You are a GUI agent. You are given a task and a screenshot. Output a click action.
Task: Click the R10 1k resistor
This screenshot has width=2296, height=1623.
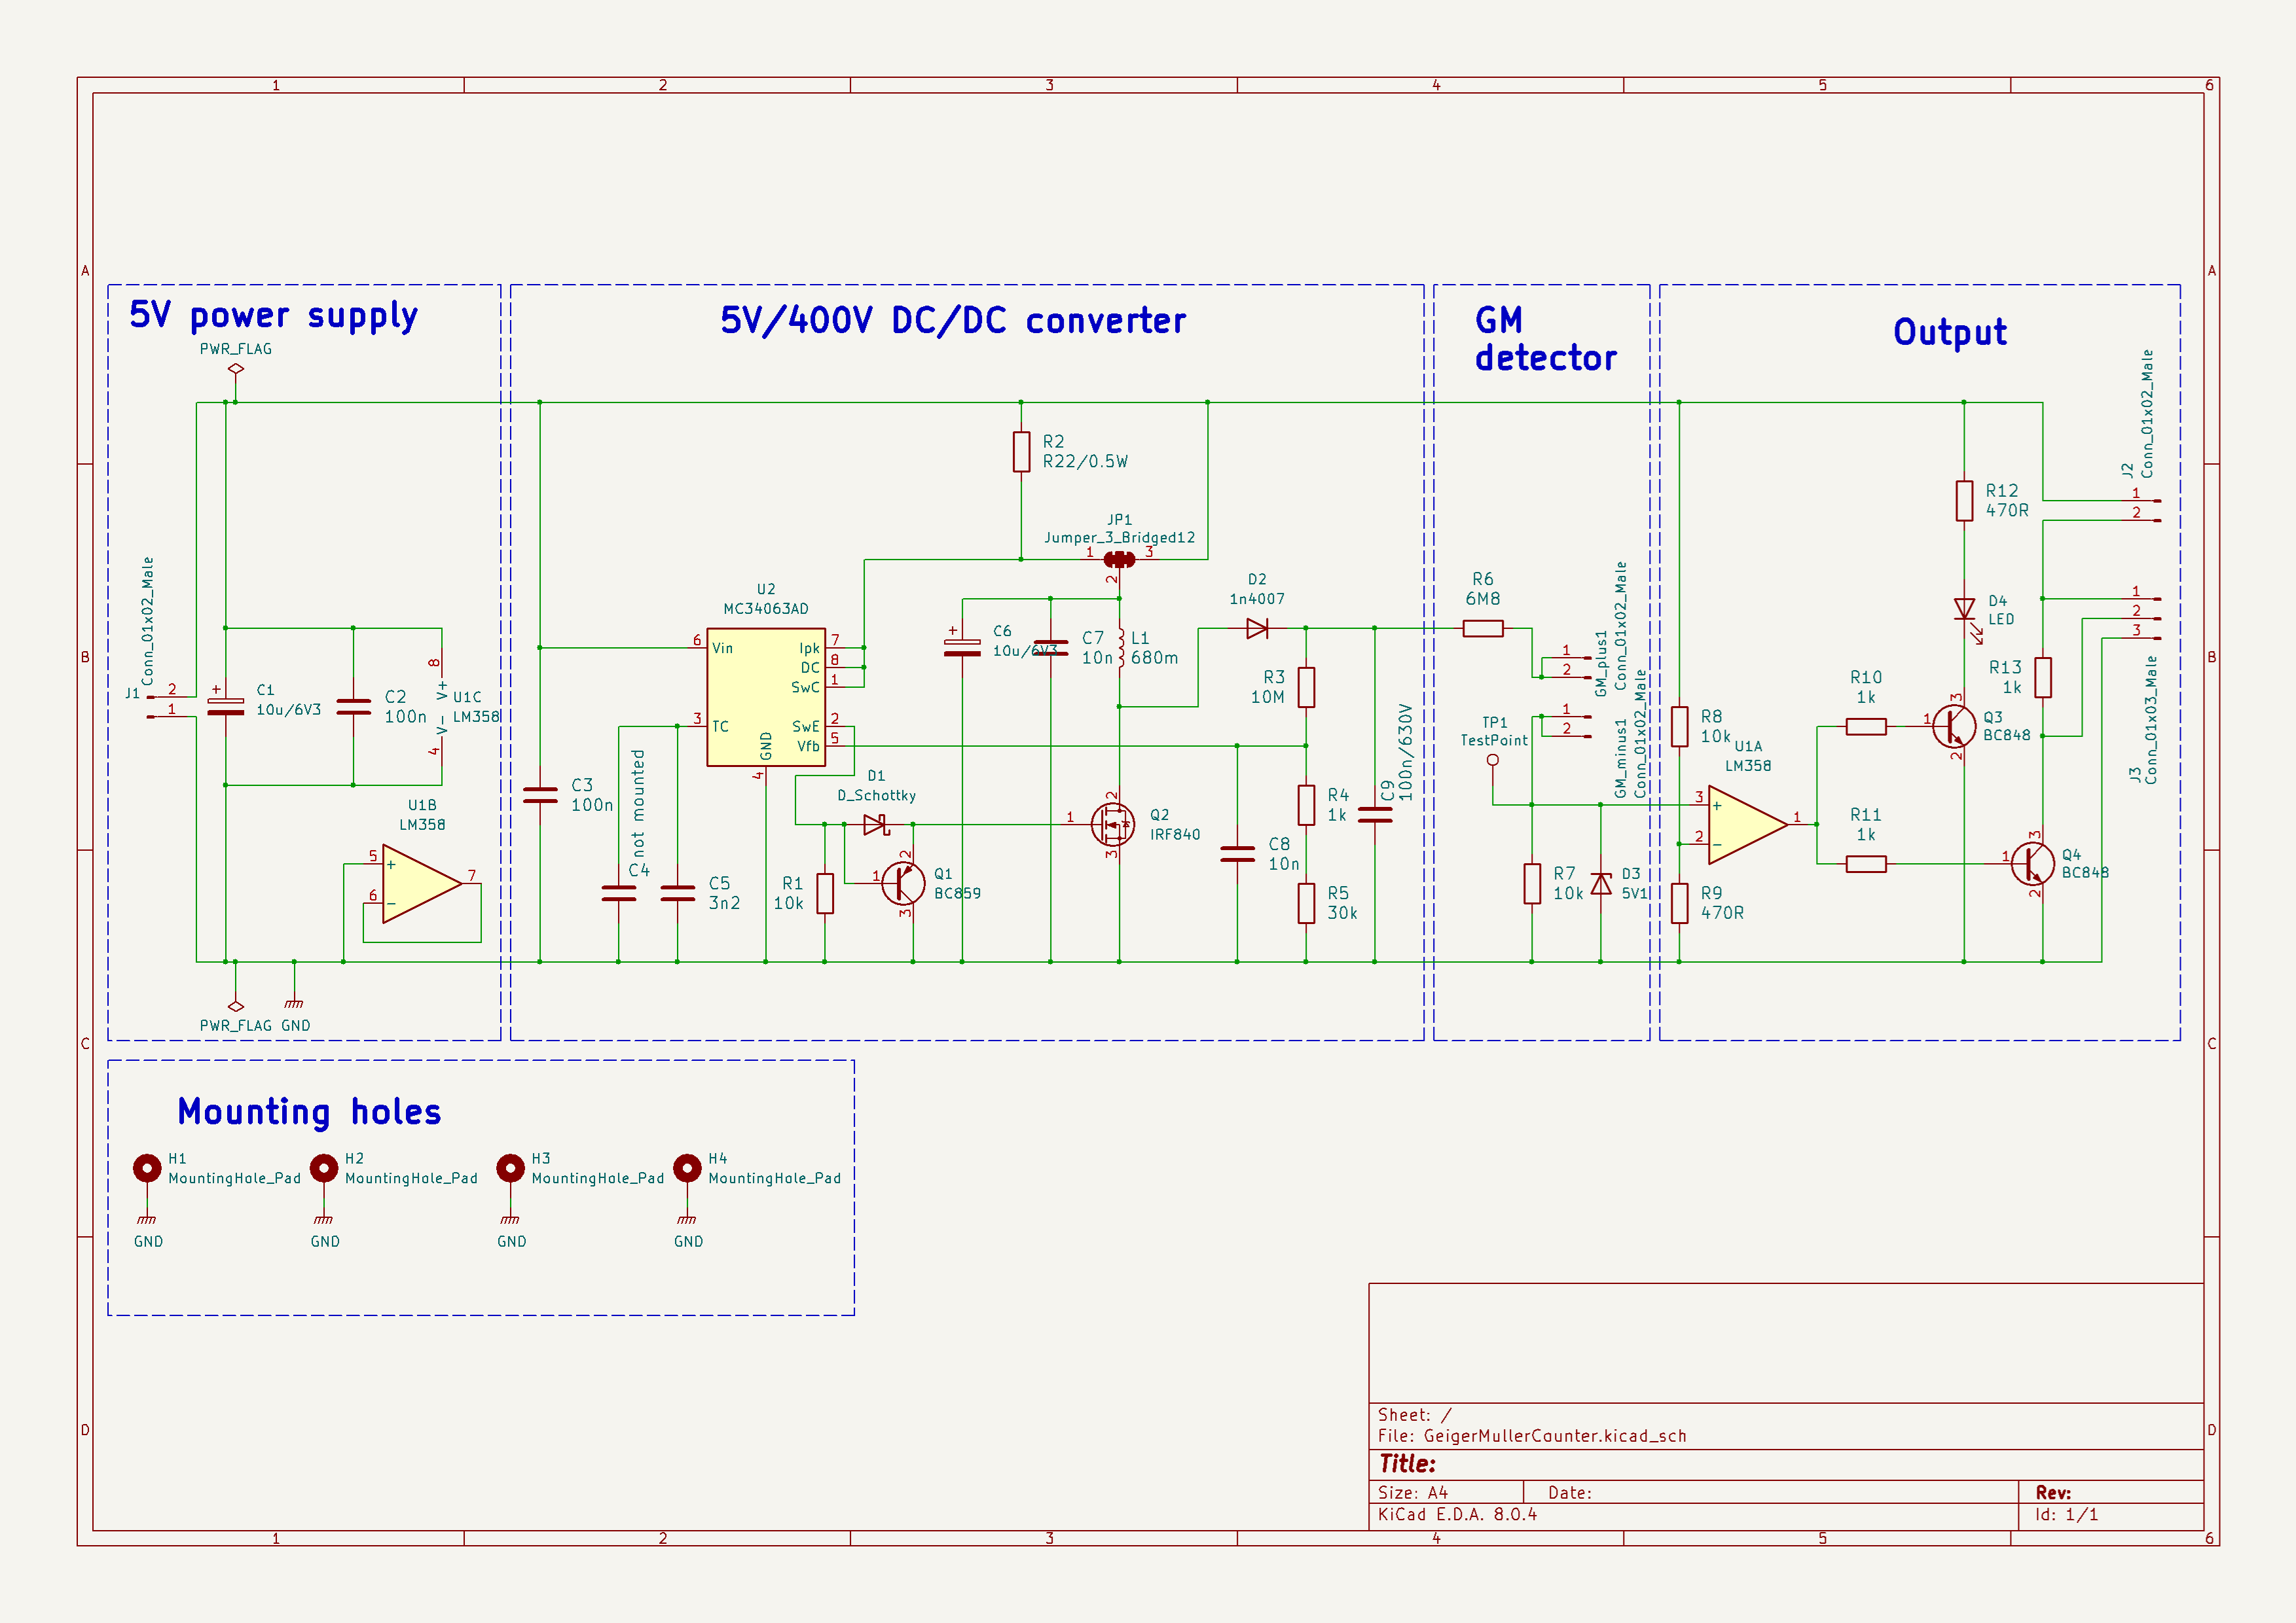(x=1866, y=726)
